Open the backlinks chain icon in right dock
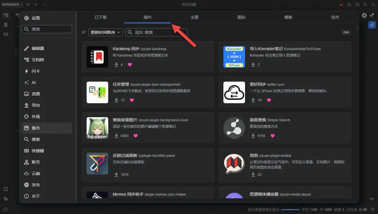Screen dimensions: 378x214 (372, 199)
